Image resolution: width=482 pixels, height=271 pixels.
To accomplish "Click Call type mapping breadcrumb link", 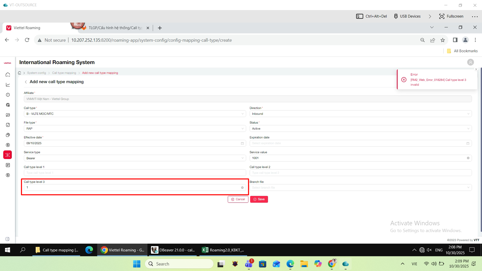I will point(64,73).
